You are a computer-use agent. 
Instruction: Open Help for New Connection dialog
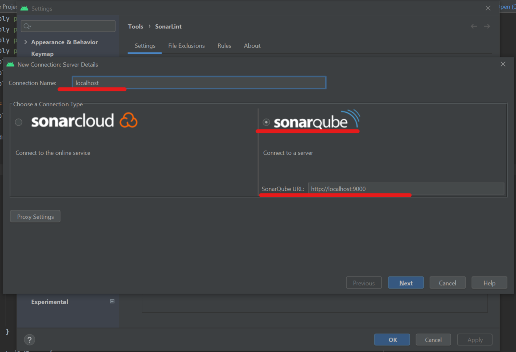click(x=489, y=283)
